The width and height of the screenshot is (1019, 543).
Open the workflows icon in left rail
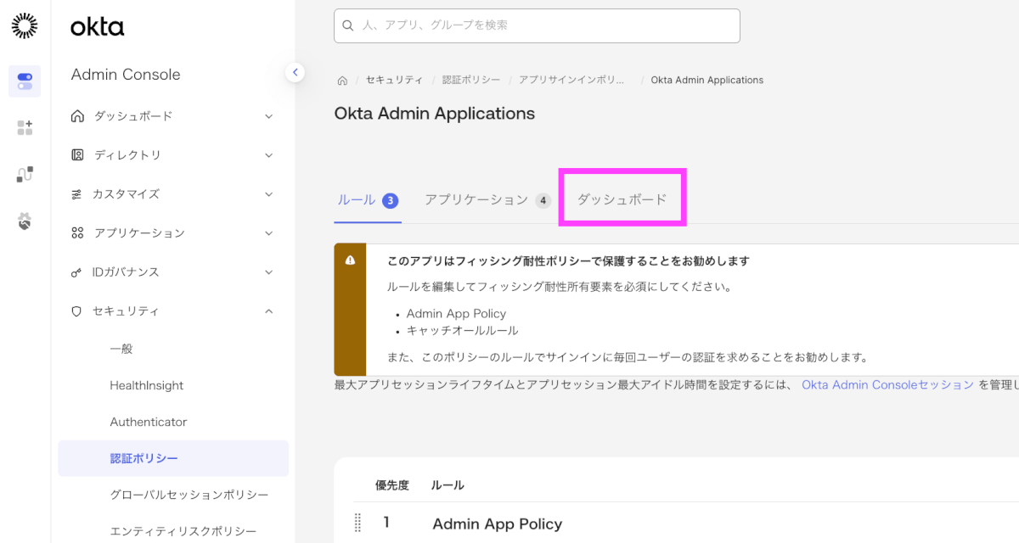pos(25,175)
